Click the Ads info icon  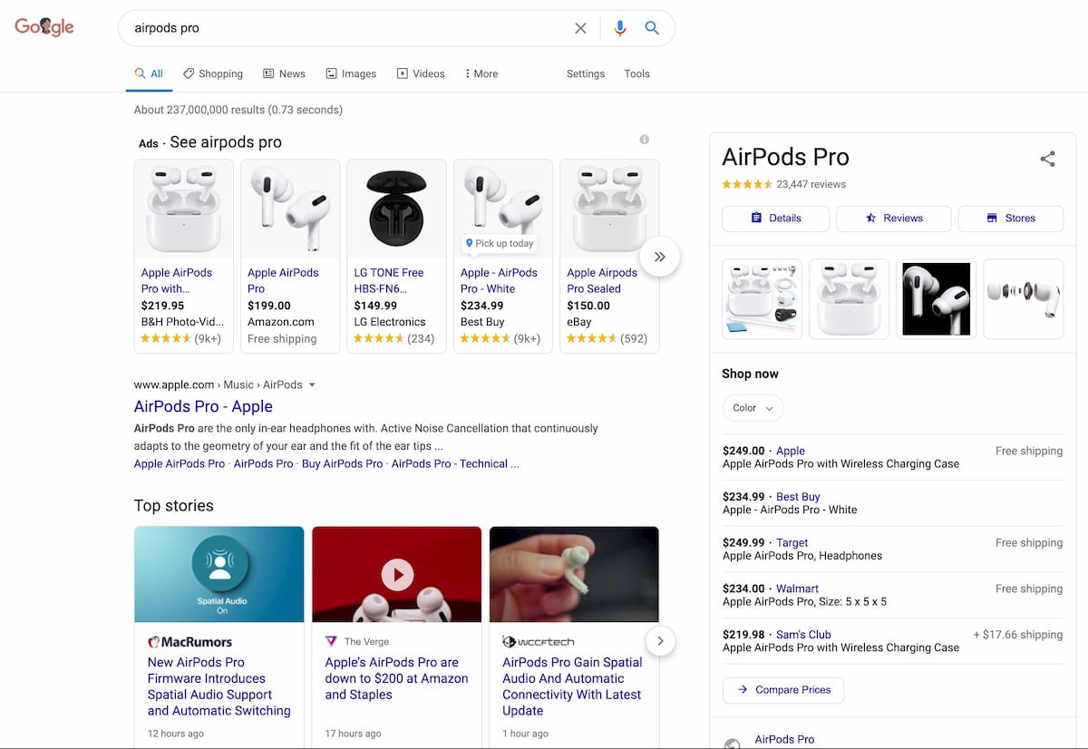coord(645,140)
